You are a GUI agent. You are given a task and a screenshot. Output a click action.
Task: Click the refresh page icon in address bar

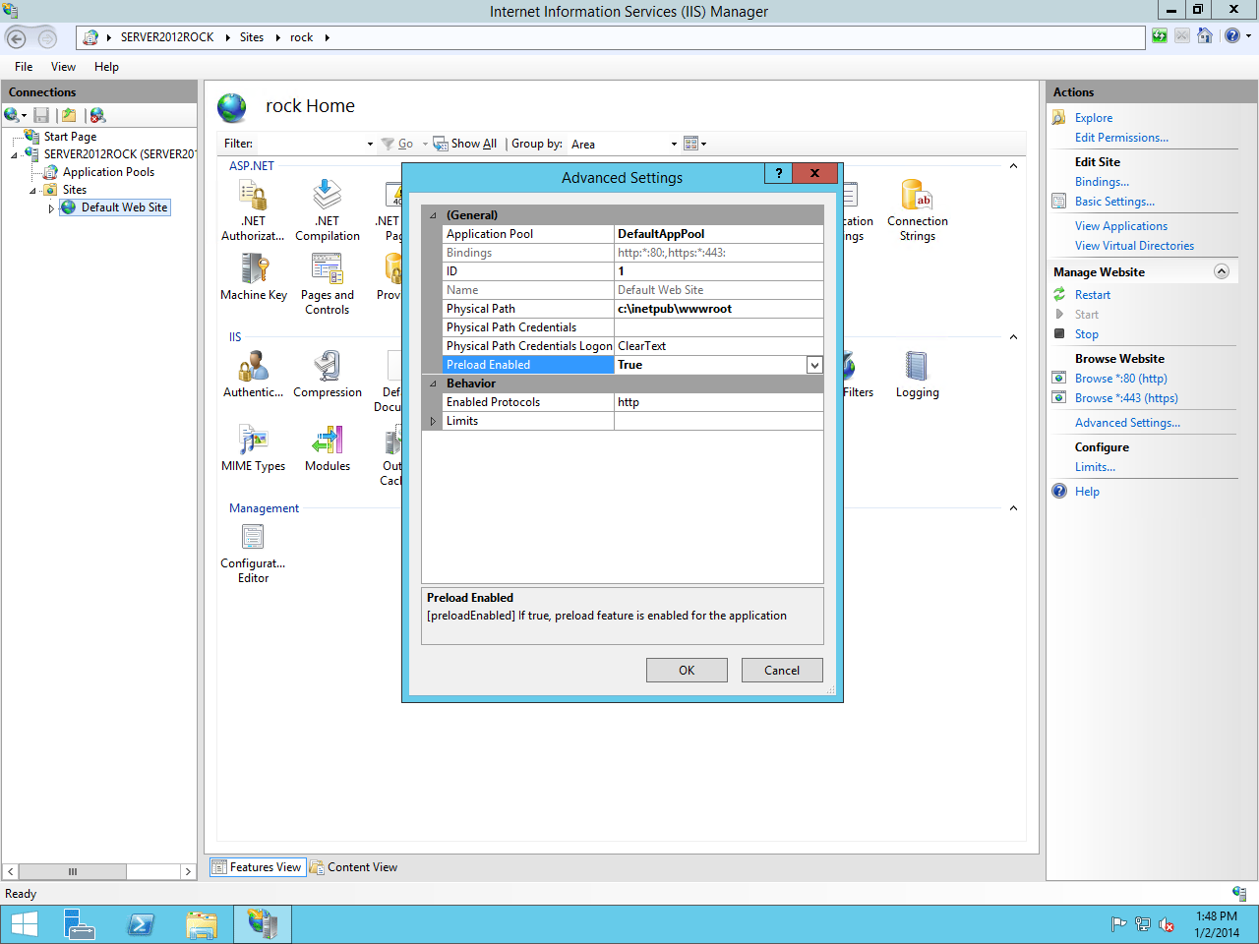coord(1160,36)
